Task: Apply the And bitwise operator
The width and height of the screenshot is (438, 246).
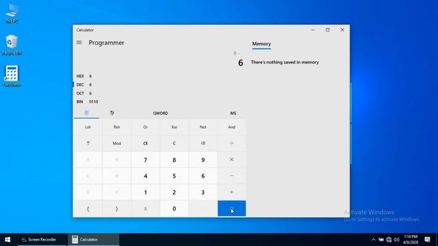Action: coord(232,127)
